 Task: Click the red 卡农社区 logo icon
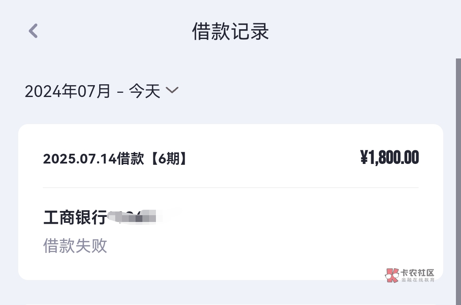point(392,275)
